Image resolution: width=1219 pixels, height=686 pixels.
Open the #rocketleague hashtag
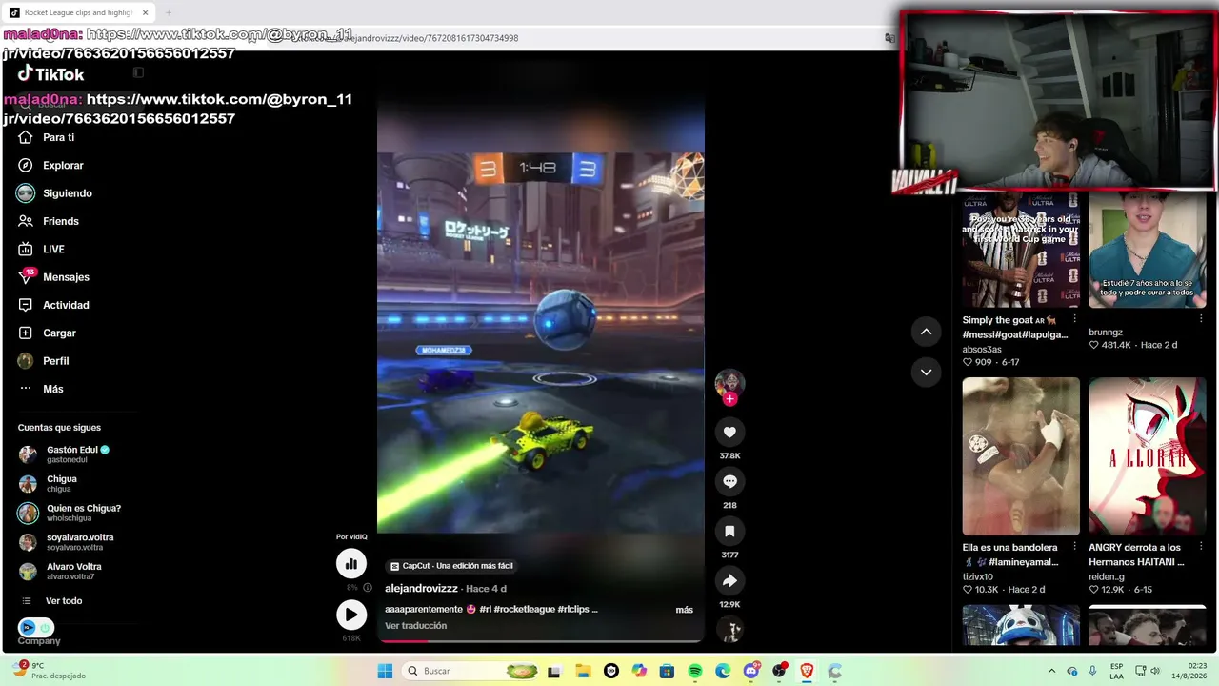[525, 610]
